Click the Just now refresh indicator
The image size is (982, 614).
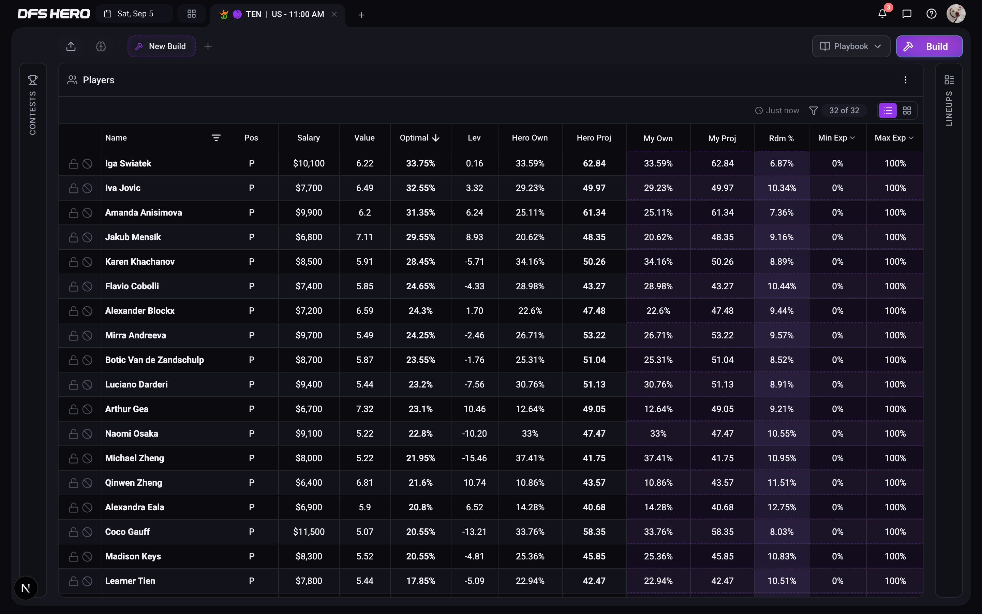(x=777, y=111)
